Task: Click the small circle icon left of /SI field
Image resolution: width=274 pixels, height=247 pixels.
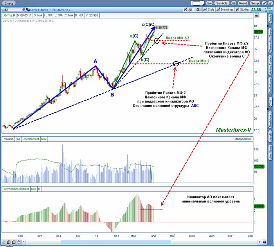Action: (2, 10)
